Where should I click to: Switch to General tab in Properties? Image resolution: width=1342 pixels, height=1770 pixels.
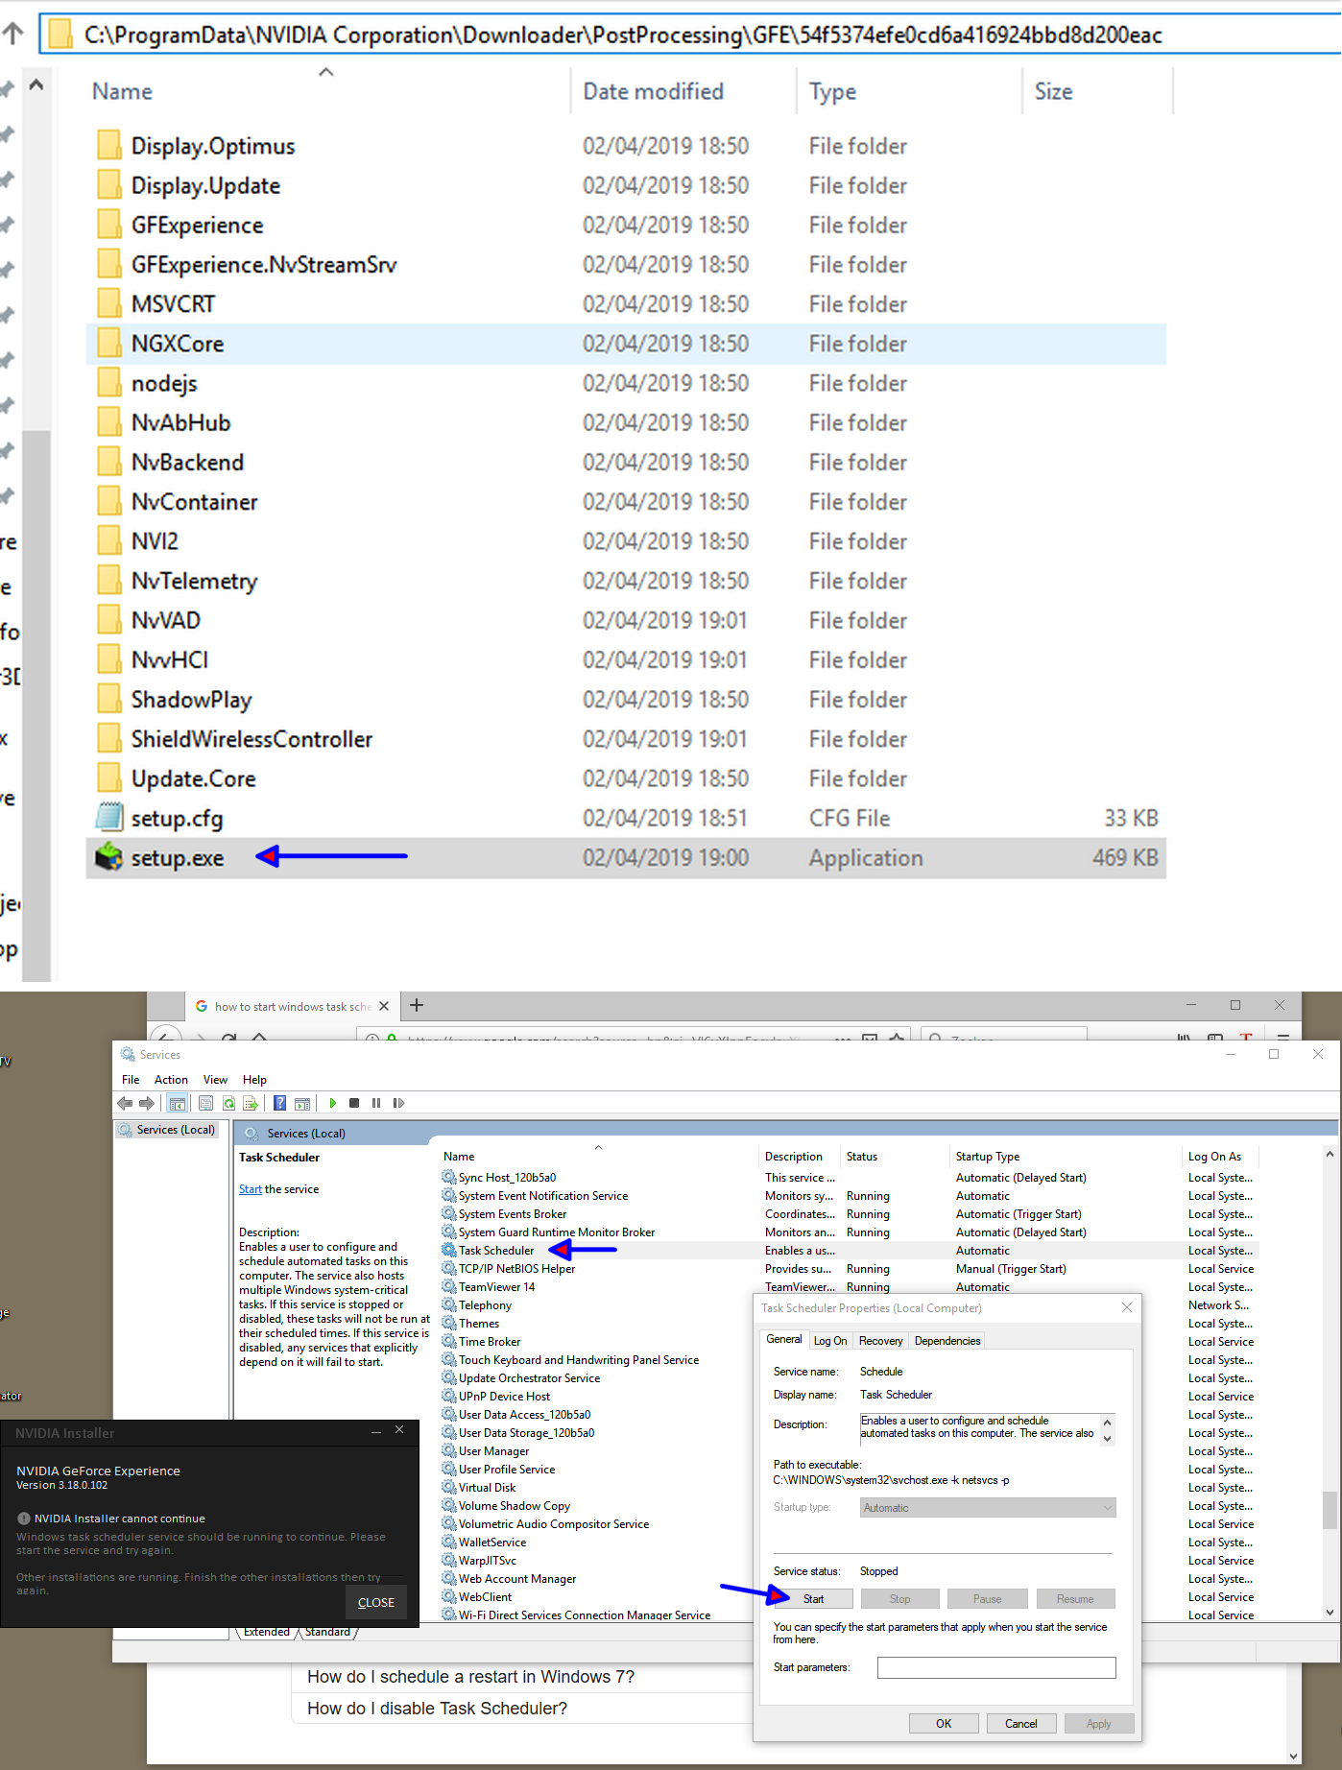pyautogui.click(x=784, y=1339)
